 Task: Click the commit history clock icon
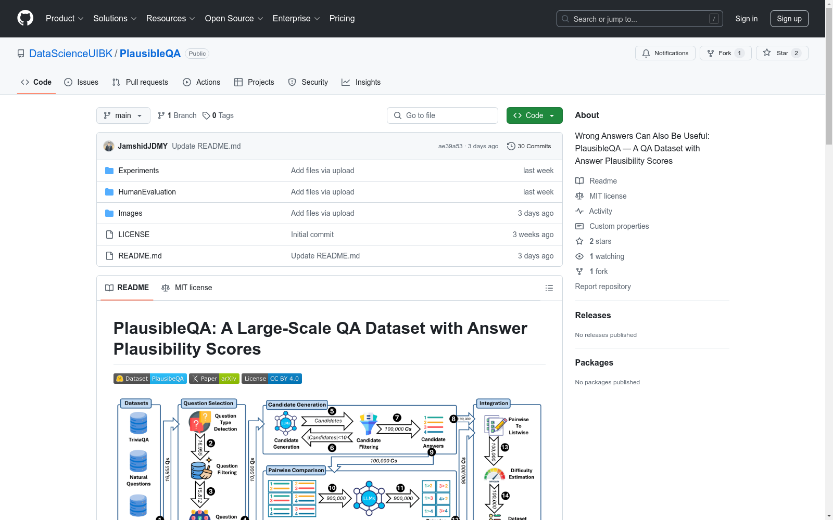(x=511, y=146)
